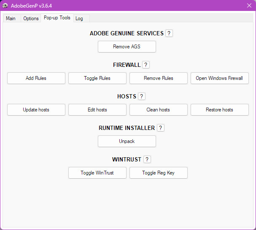Click the Toggle WinTrust button

tap(97, 173)
